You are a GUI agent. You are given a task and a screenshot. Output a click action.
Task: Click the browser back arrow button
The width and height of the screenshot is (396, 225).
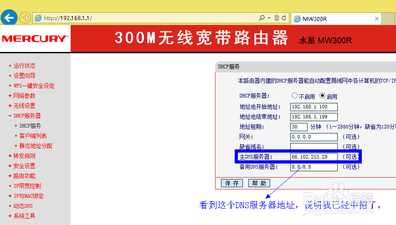point(9,18)
